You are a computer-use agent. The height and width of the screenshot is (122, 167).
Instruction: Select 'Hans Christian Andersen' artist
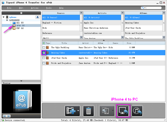point(102,28)
